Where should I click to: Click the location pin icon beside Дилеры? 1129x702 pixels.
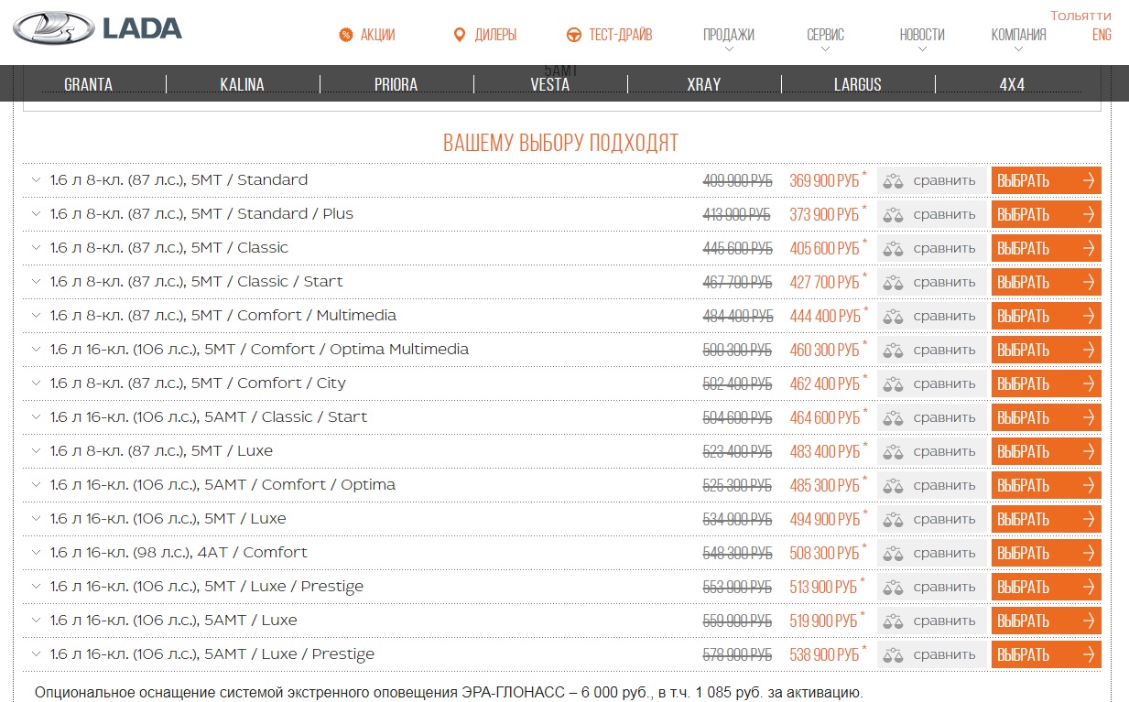click(x=460, y=35)
